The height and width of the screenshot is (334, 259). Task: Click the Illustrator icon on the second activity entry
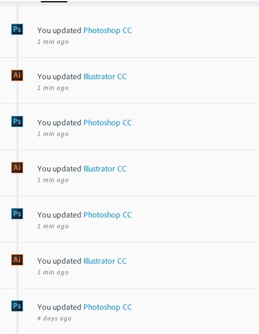tap(17, 76)
